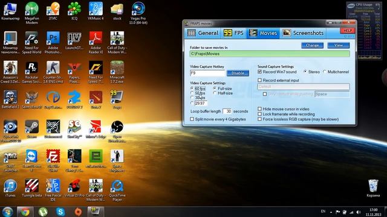Click Change to pick movie folder
387x217 pixels.
coord(312,45)
